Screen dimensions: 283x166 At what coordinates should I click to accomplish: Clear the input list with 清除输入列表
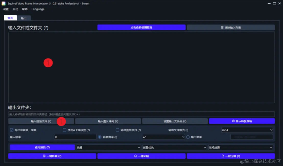coord(231,27)
